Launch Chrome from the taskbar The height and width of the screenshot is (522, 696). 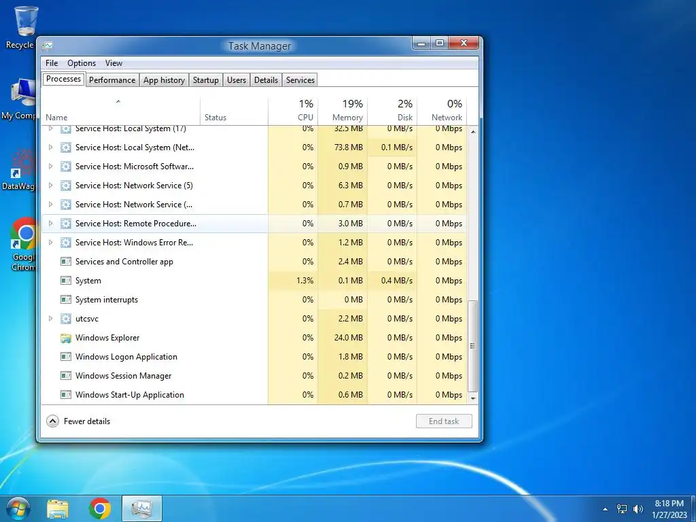coord(99,508)
